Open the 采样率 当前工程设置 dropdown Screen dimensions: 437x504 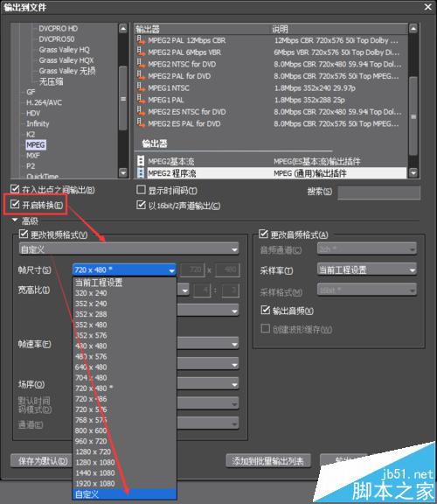(x=367, y=270)
